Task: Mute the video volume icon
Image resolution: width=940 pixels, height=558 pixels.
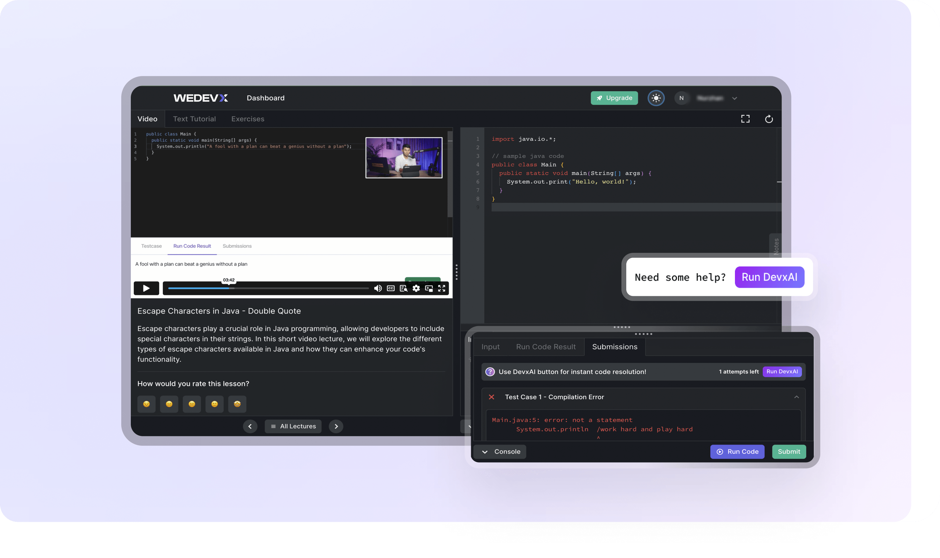Action: coord(378,288)
